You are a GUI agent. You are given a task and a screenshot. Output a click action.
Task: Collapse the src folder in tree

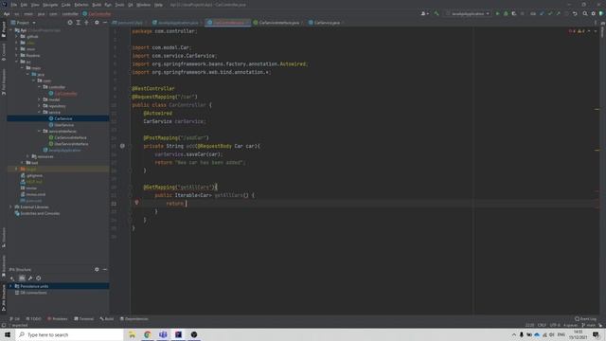point(17,62)
